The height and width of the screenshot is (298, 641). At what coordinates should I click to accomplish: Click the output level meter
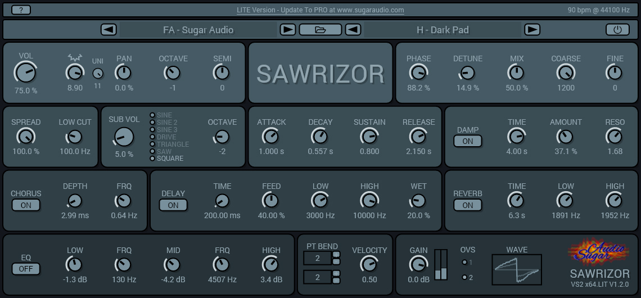click(x=441, y=265)
